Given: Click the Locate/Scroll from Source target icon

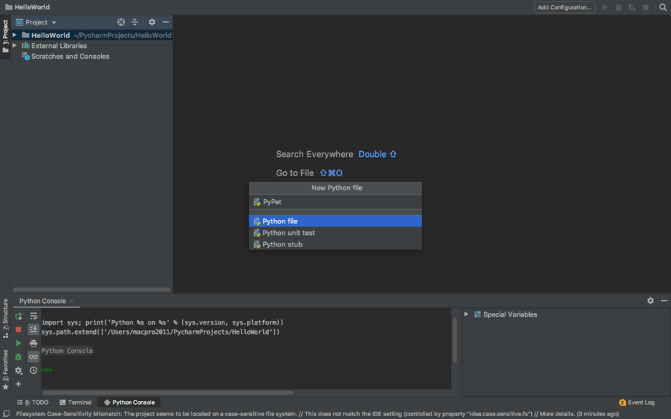Looking at the screenshot, I should pos(121,22).
